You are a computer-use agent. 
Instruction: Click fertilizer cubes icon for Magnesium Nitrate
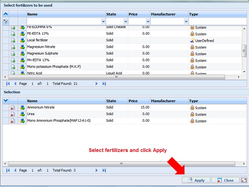(x=22, y=47)
